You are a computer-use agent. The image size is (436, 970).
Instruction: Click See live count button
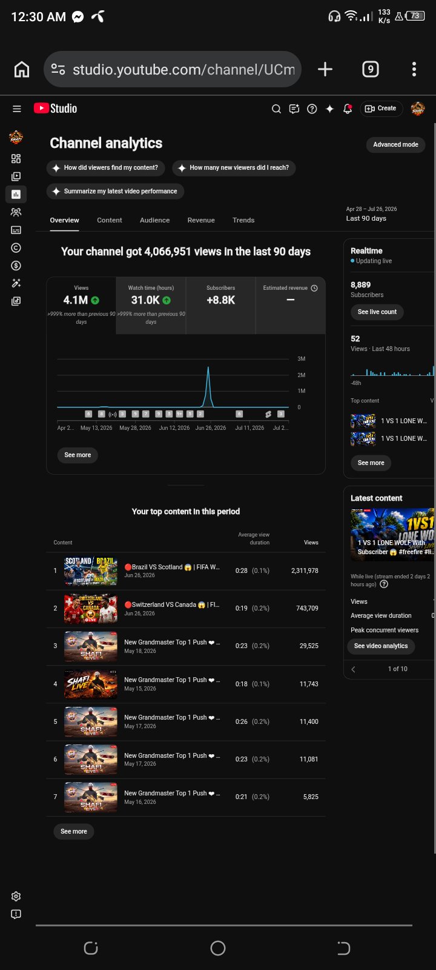click(377, 312)
